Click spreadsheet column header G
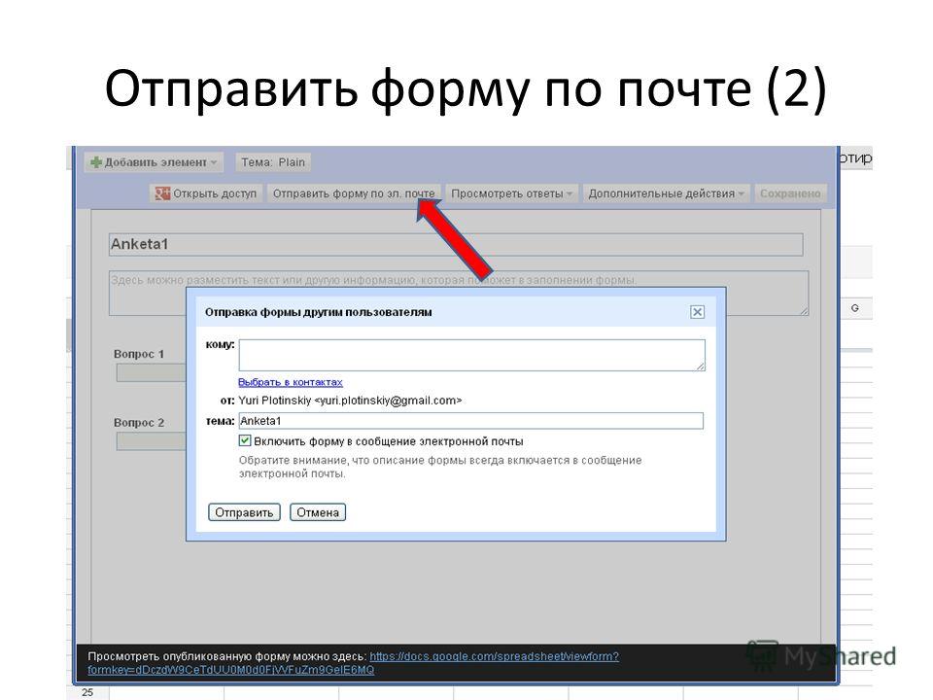The width and height of the screenshot is (933, 700). click(x=855, y=308)
